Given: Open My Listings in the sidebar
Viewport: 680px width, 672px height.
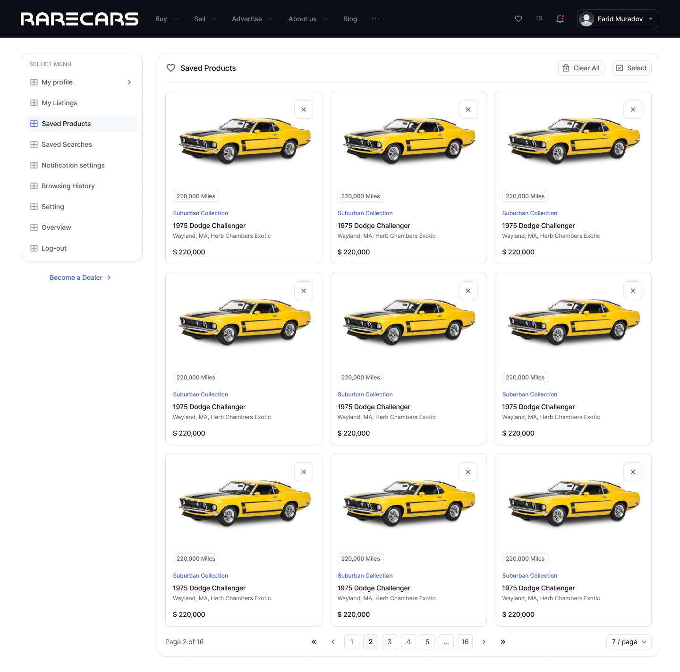Looking at the screenshot, I should point(82,103).
